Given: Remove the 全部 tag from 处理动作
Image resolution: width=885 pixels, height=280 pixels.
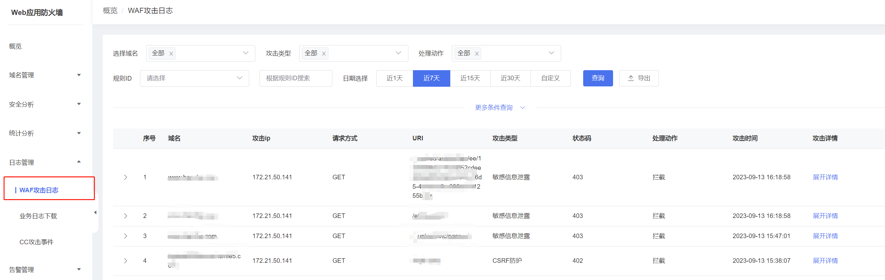Looking at the screenshot, I should coord(477,54).
